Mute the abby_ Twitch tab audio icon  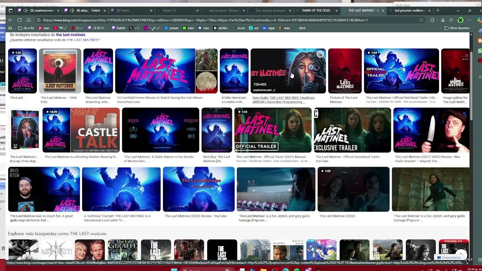(72, 11)
